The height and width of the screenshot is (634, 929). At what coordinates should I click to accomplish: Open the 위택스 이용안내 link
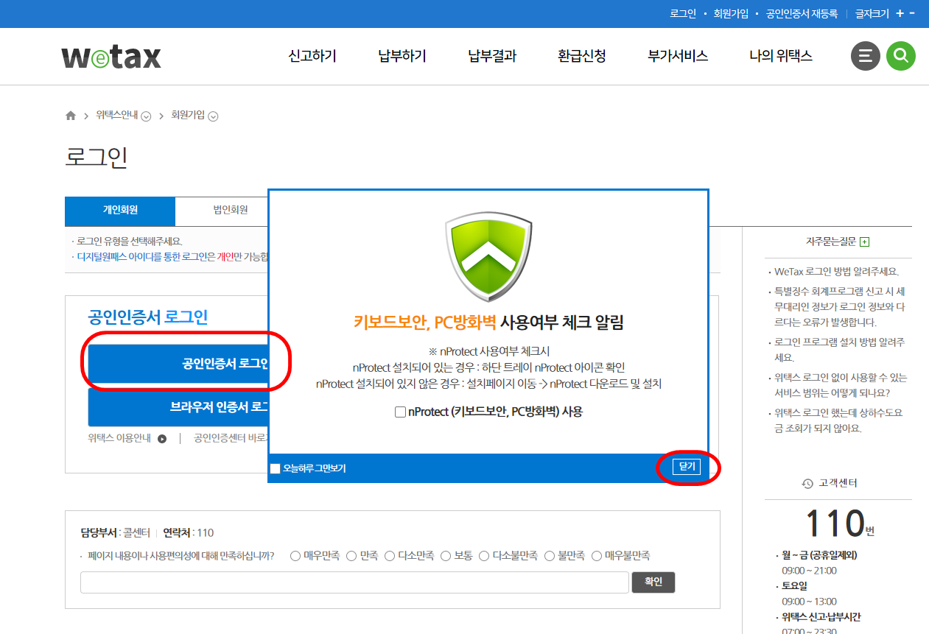119,439
